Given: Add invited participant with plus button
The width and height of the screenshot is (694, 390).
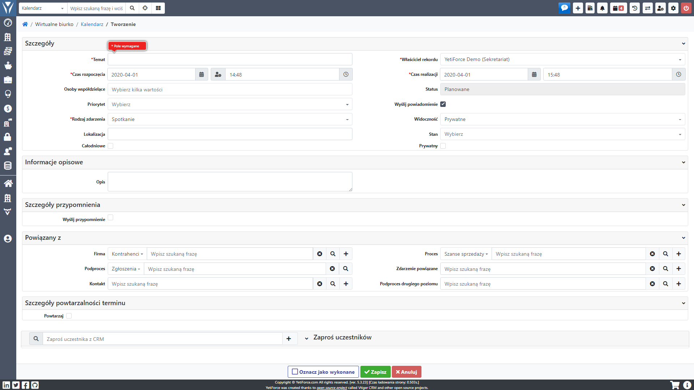Looking at the screenshot, I should (289, 339).
